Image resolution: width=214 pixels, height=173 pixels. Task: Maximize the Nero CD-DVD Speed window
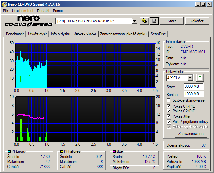click(x=203, y=4)
